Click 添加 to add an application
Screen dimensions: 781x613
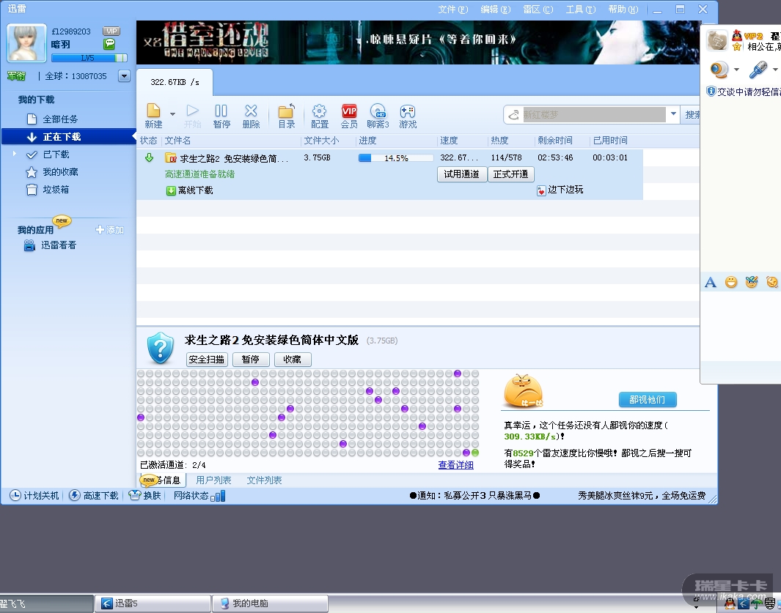point(109,230)
